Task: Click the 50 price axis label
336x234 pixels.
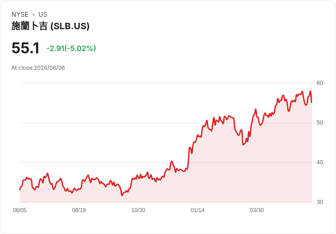Action: click(x=320, y=123)
